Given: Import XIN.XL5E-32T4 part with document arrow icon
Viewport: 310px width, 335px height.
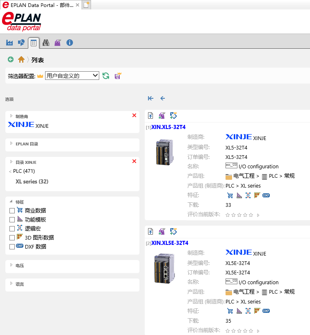Looking at the screenshot, I should coord(150,231).
